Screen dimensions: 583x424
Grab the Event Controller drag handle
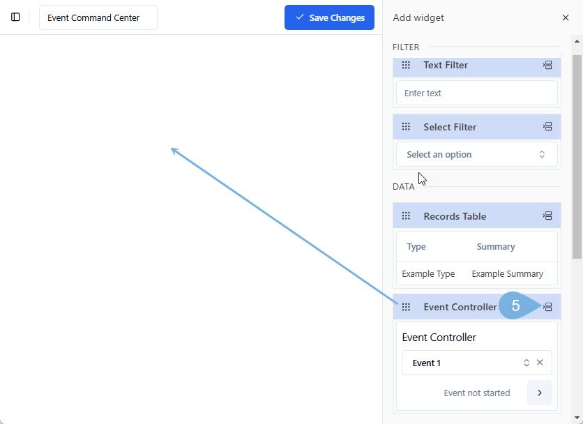click(406, 307)
